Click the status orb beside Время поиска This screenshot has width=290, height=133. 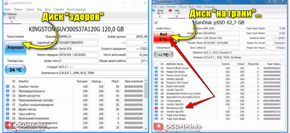[x=8, y=109]
